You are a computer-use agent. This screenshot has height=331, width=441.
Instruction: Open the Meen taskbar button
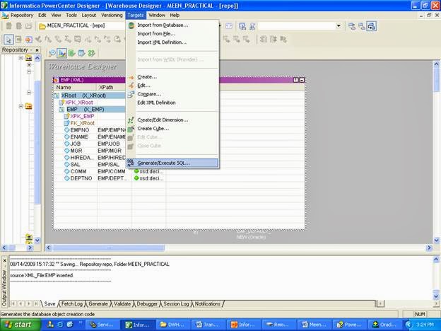pyautogui.click(x=314, y=325)
